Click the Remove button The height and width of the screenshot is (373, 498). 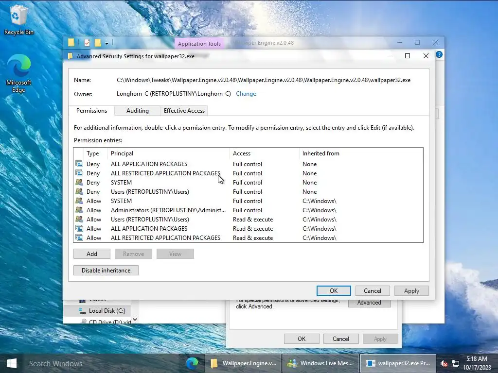[133, 254]
